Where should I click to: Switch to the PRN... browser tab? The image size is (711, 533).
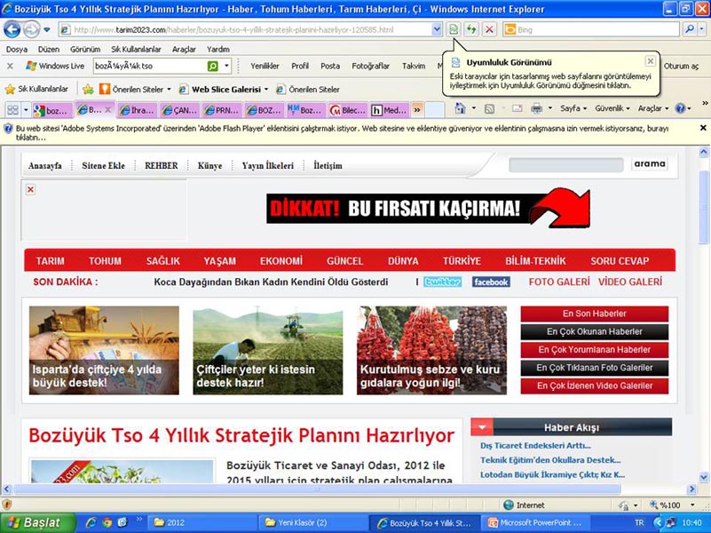222,110
